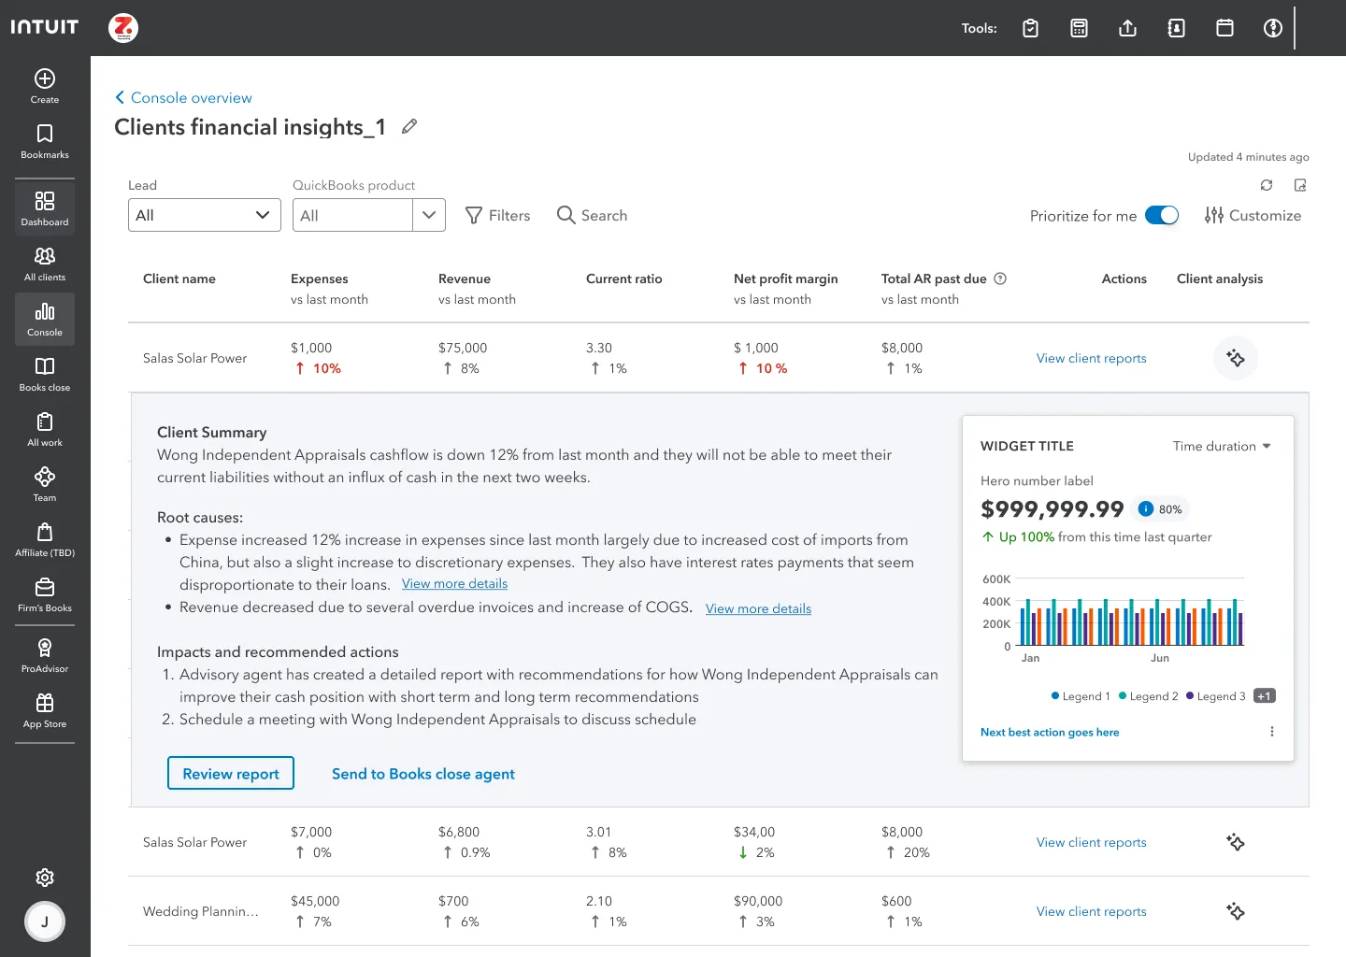The height and width of the screenshot is (957, 1346).
Task: Click Send to Books close agent
Action: point(423,774)
